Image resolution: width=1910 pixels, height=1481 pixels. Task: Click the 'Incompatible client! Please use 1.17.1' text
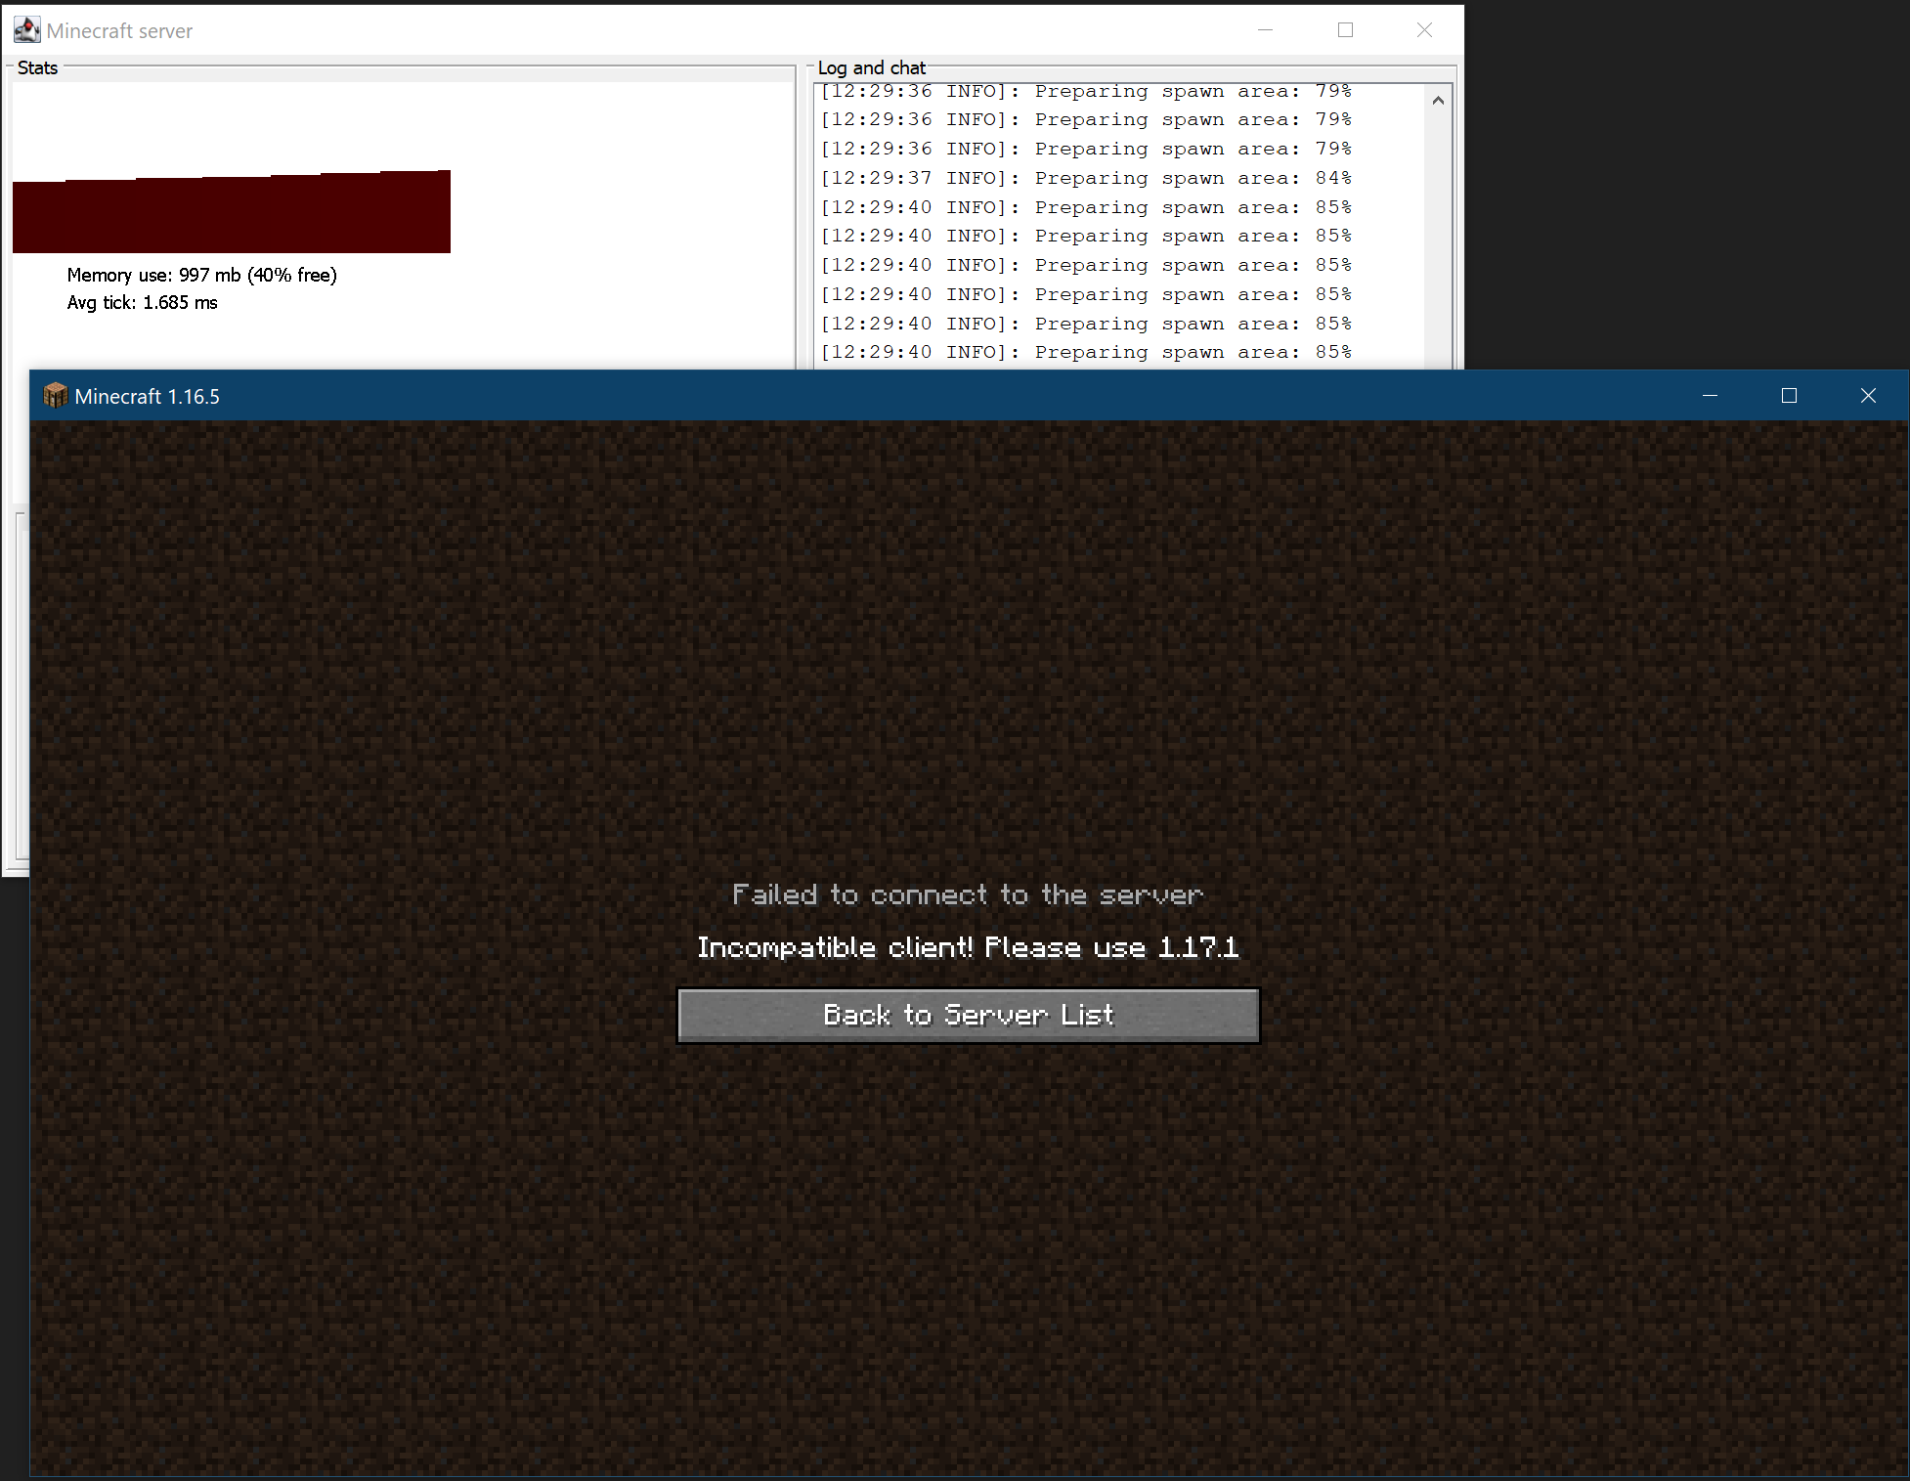(x=968, y=947)
